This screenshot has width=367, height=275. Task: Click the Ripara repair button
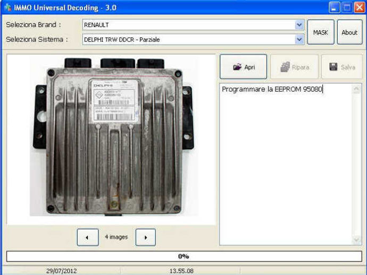[x=295, y=67]
